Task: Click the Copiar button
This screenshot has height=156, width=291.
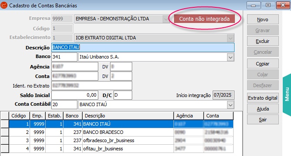Action: (263, 64)
